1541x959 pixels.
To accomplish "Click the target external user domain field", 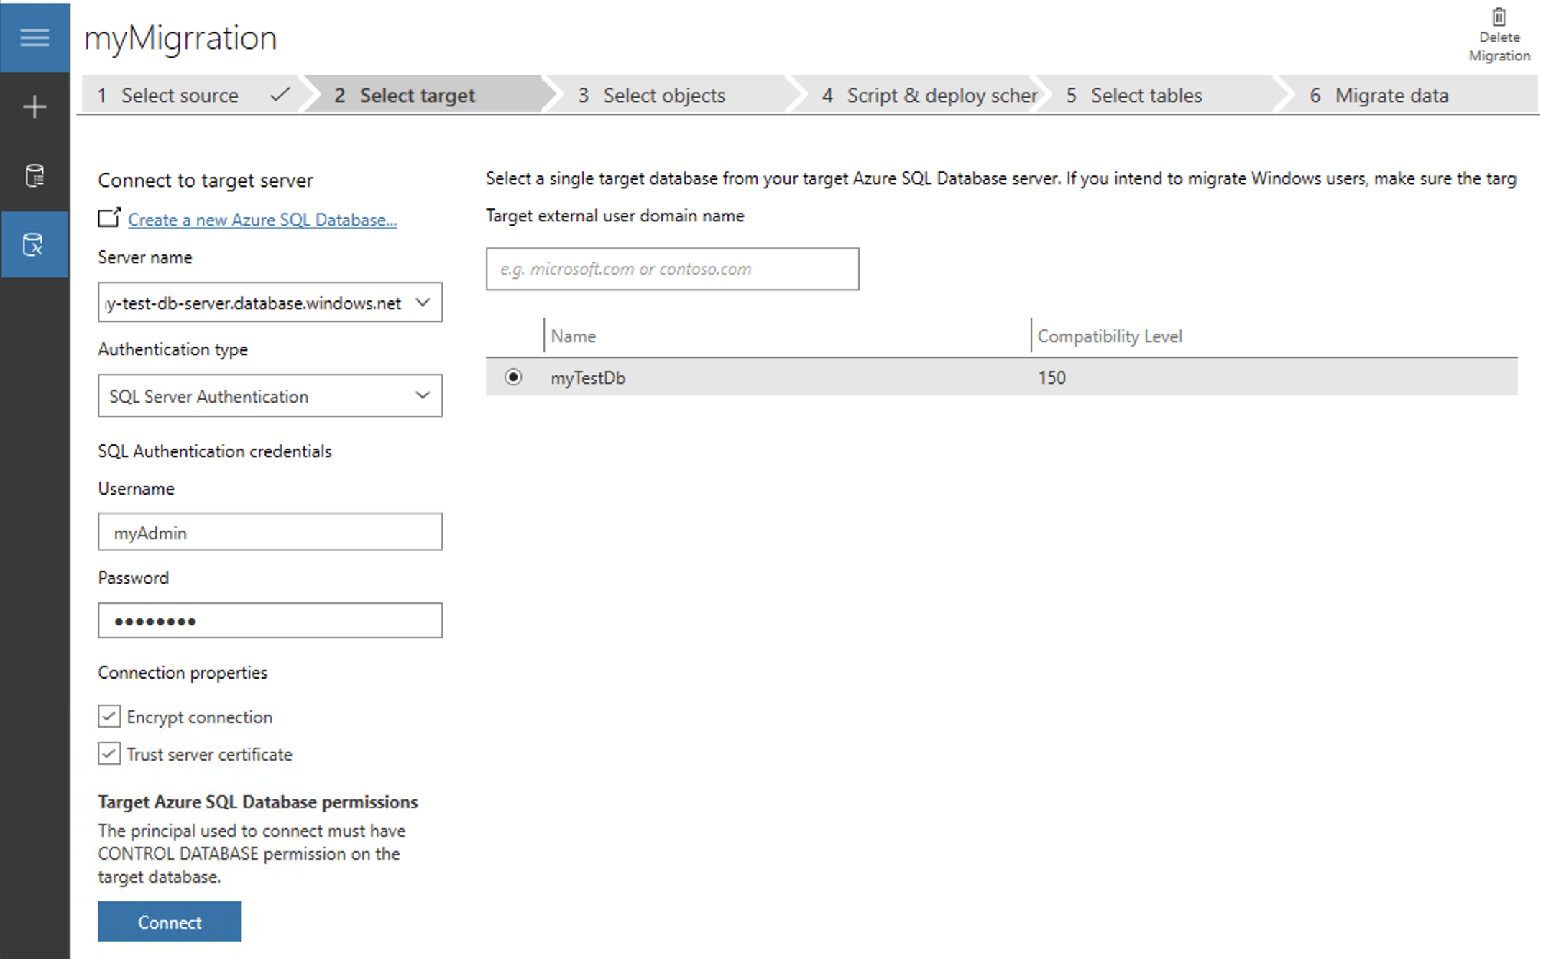I will coord(672,269).
